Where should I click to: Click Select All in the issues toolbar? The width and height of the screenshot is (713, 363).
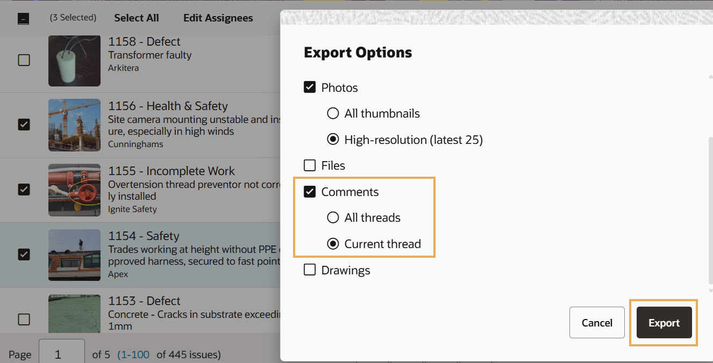(137, 18)
